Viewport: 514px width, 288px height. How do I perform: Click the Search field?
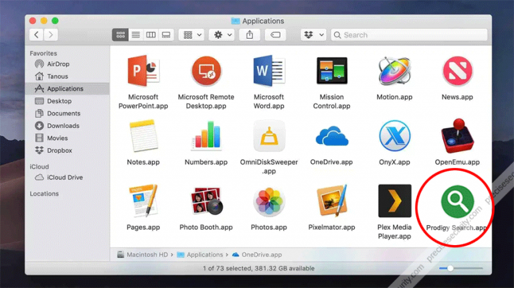(409, 35)
